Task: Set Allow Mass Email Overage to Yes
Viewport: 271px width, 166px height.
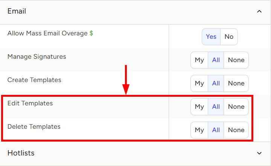Action: tap(211, 37)
